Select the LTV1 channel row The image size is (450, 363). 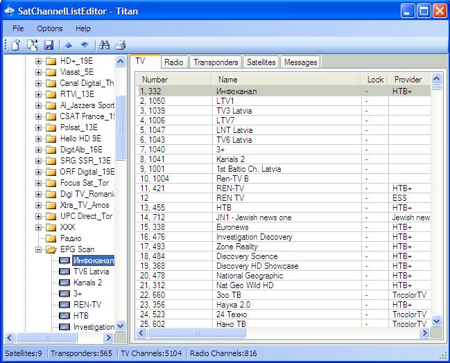(283, 101)
